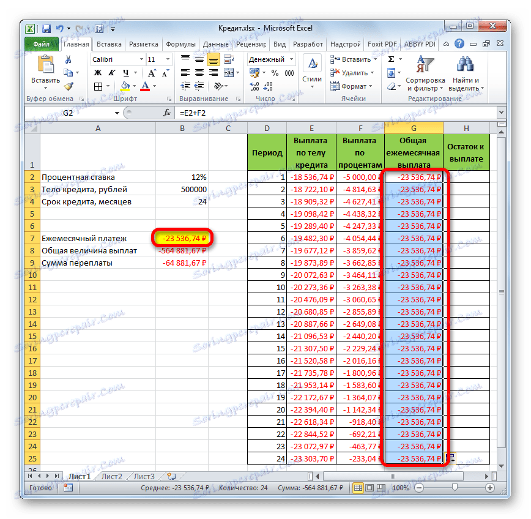This screenshot has height=519, width=531.
Task: Click the yellow Fill Color bucket
Action: 125,86
